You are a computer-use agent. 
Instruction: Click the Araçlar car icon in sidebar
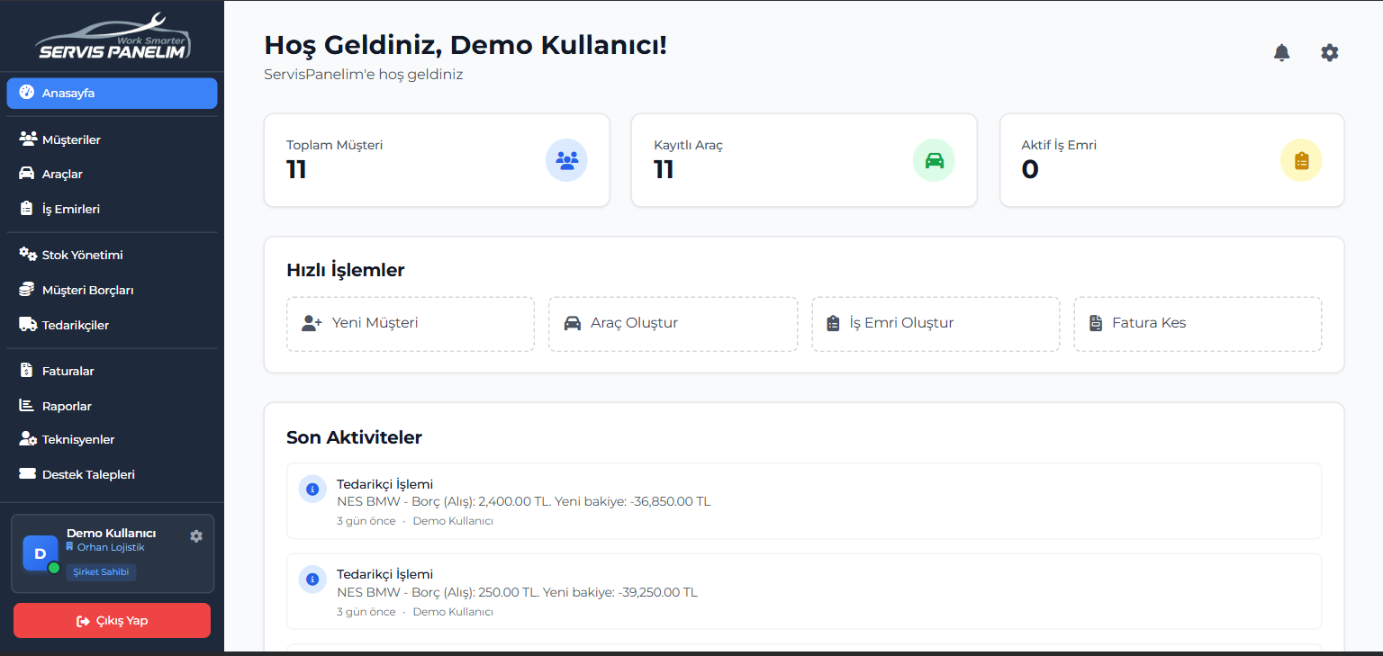27,174
